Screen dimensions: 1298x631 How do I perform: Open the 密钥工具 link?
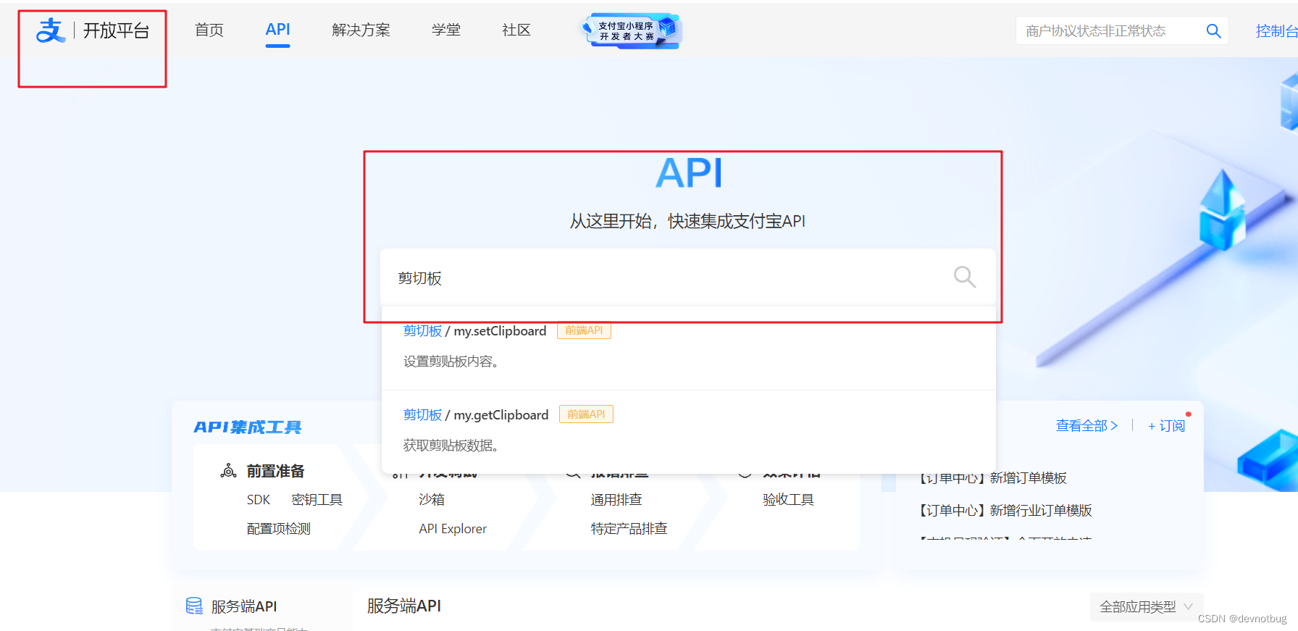pos(317,500)
